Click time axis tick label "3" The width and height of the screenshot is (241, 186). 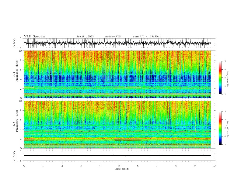point(81,166)
